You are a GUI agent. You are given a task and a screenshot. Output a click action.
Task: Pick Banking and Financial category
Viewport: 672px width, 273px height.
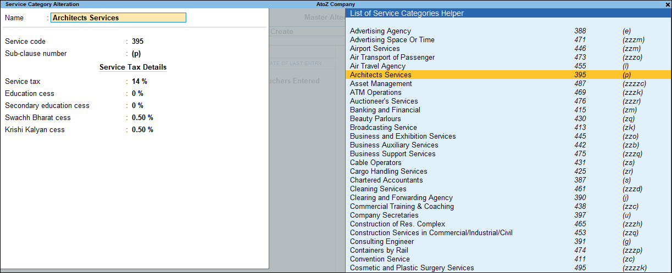coord(508,110)
